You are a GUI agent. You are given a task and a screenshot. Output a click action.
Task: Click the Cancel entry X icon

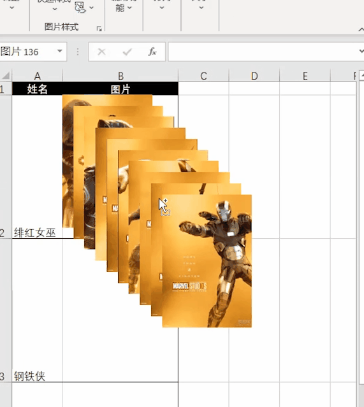101,52
